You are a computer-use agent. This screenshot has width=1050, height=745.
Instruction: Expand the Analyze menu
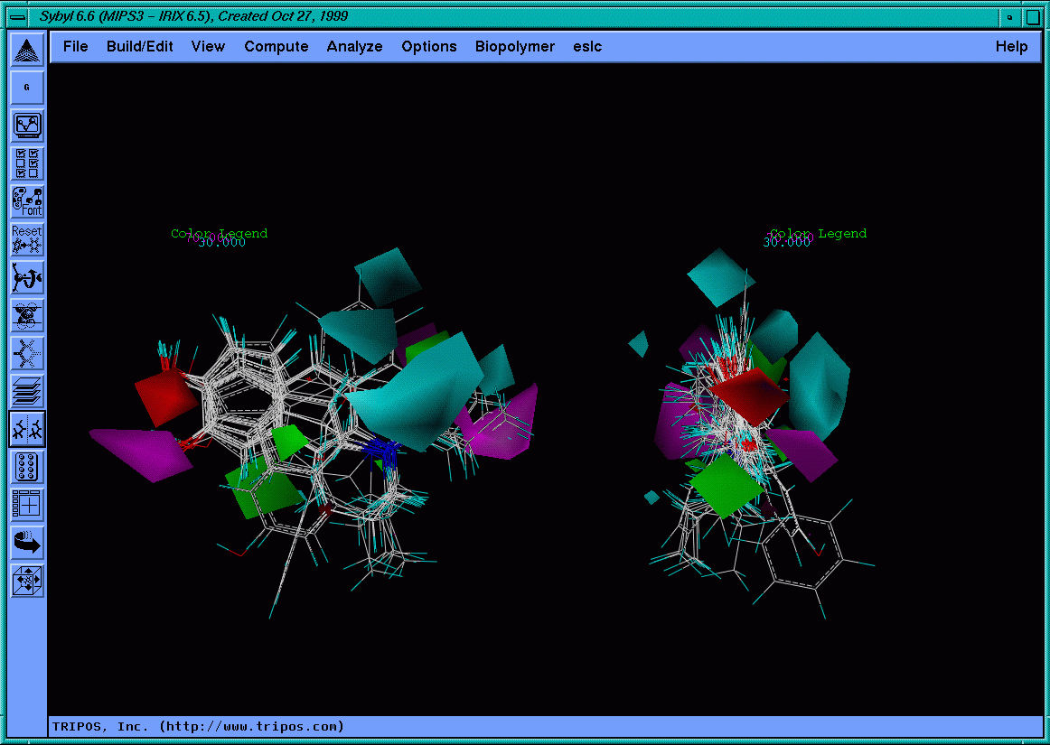354,47
